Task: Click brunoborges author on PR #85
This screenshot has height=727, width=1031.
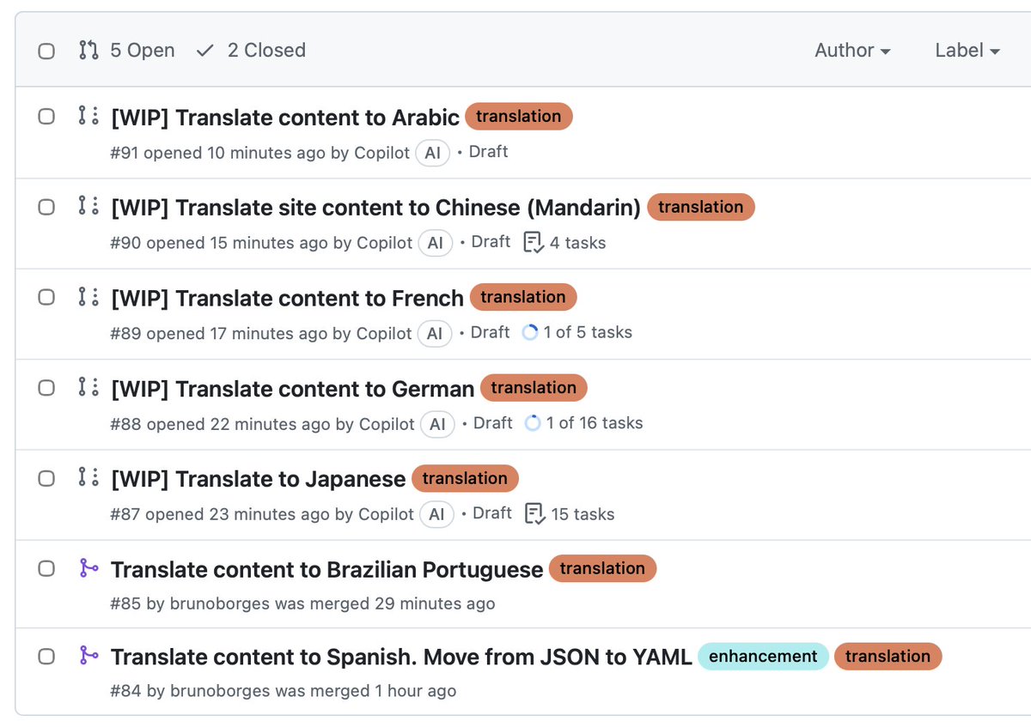Action: [220, 604]
